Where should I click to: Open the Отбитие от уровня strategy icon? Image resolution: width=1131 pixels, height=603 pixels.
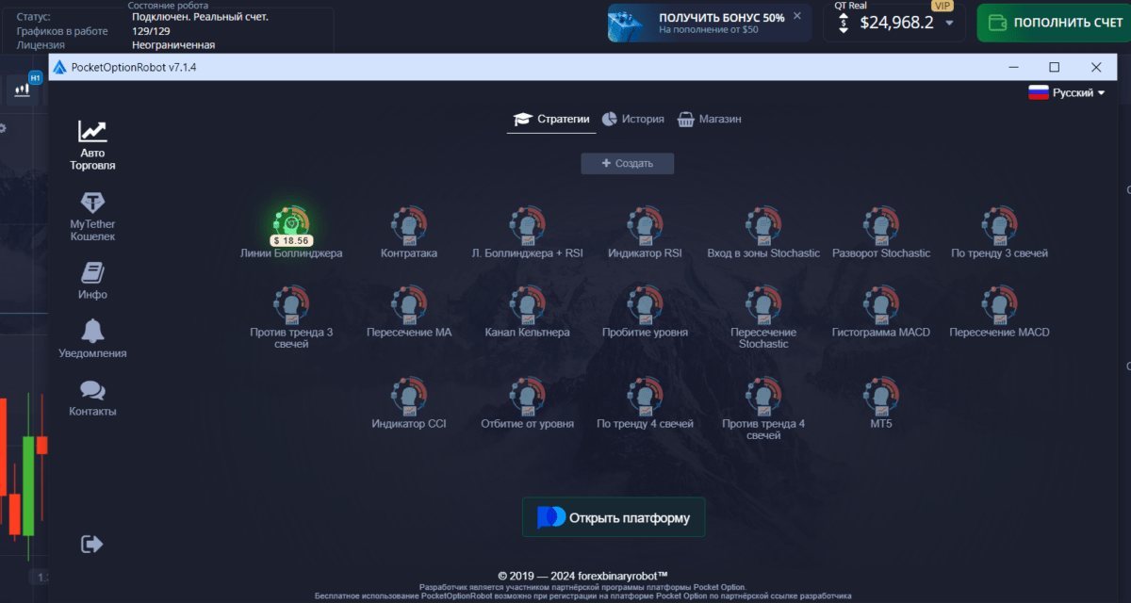click(x=528, y=397)
